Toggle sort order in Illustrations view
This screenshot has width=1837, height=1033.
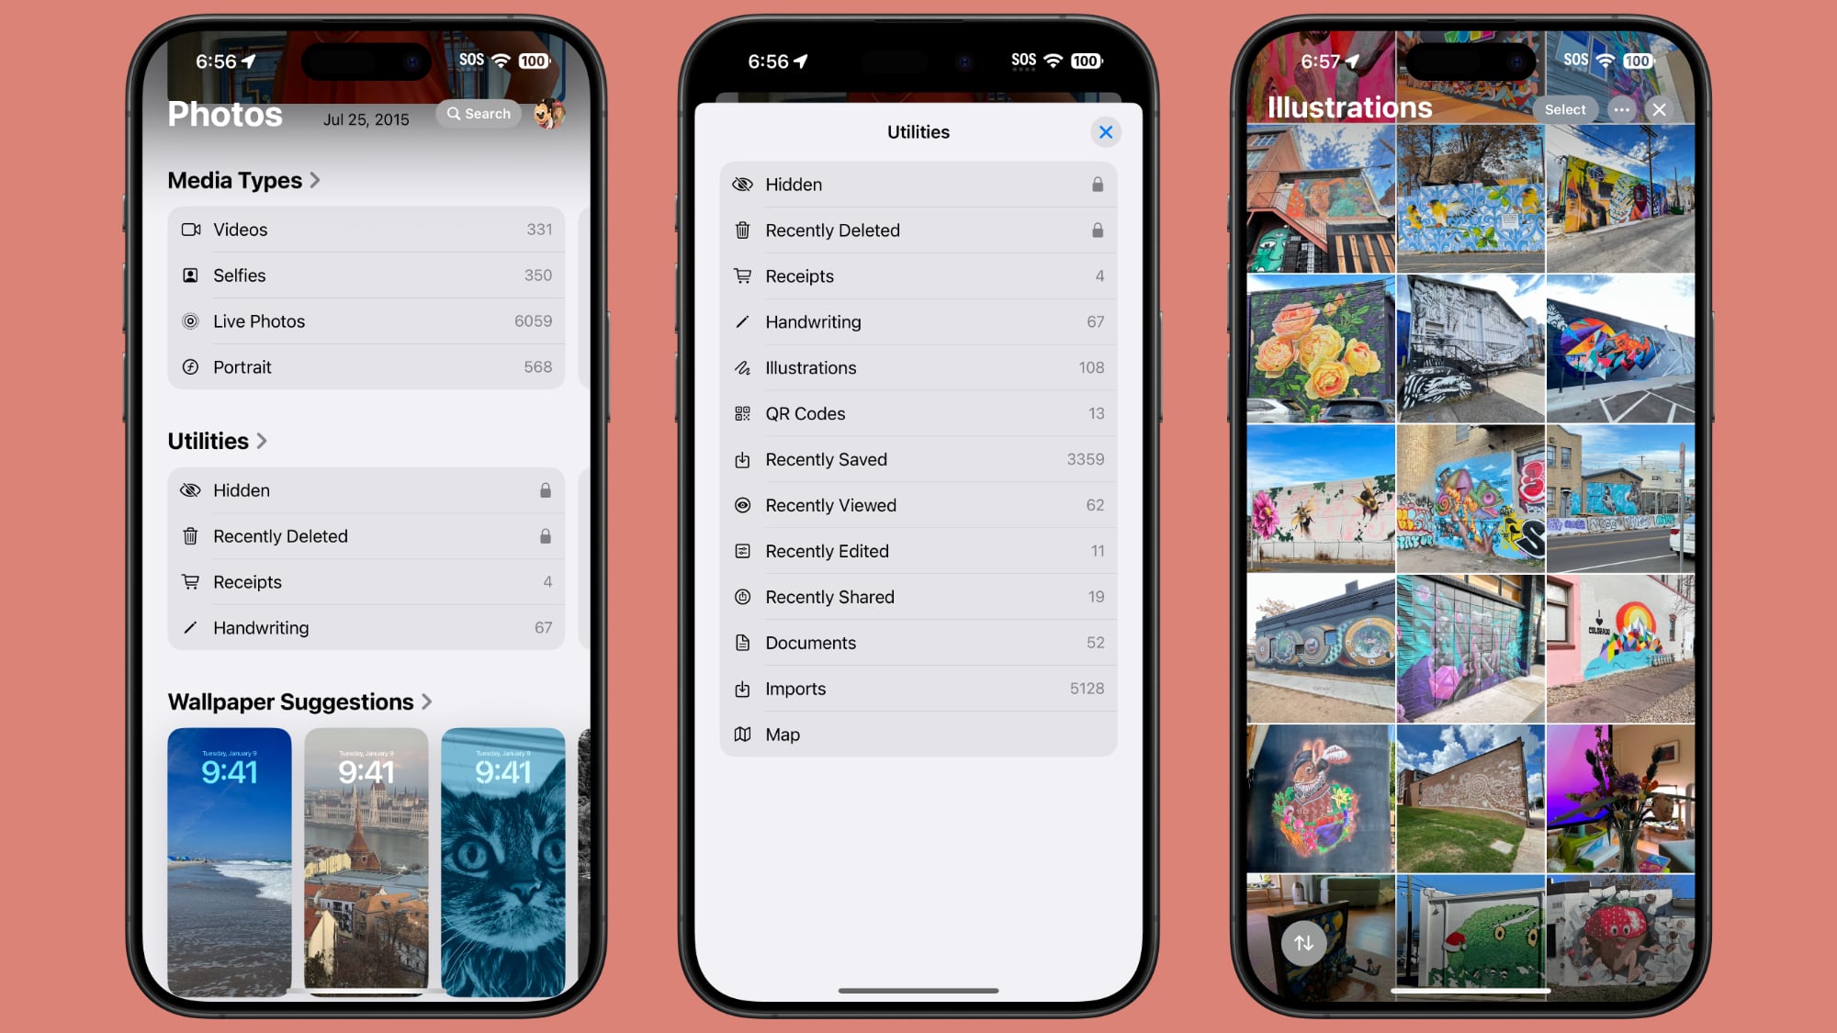[x=1303, y=943]
